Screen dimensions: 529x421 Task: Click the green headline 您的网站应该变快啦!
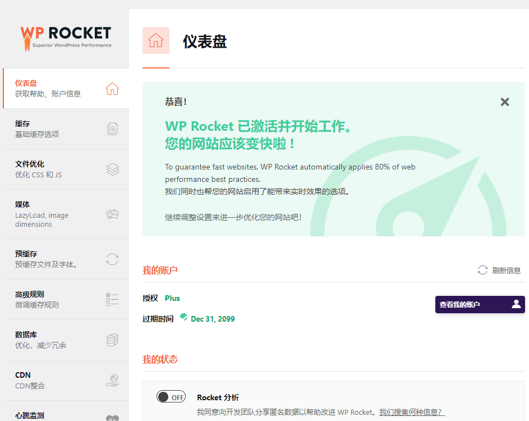point(230,144)
